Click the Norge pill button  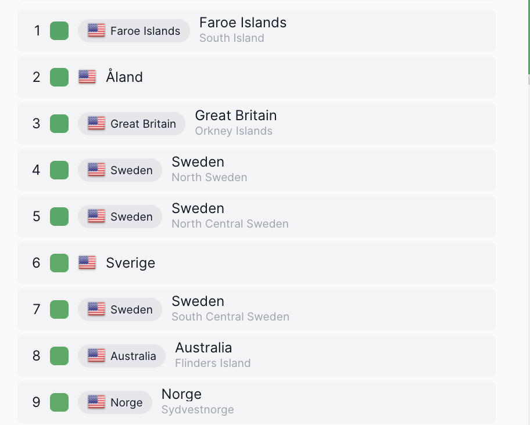[x=114, y=402]
